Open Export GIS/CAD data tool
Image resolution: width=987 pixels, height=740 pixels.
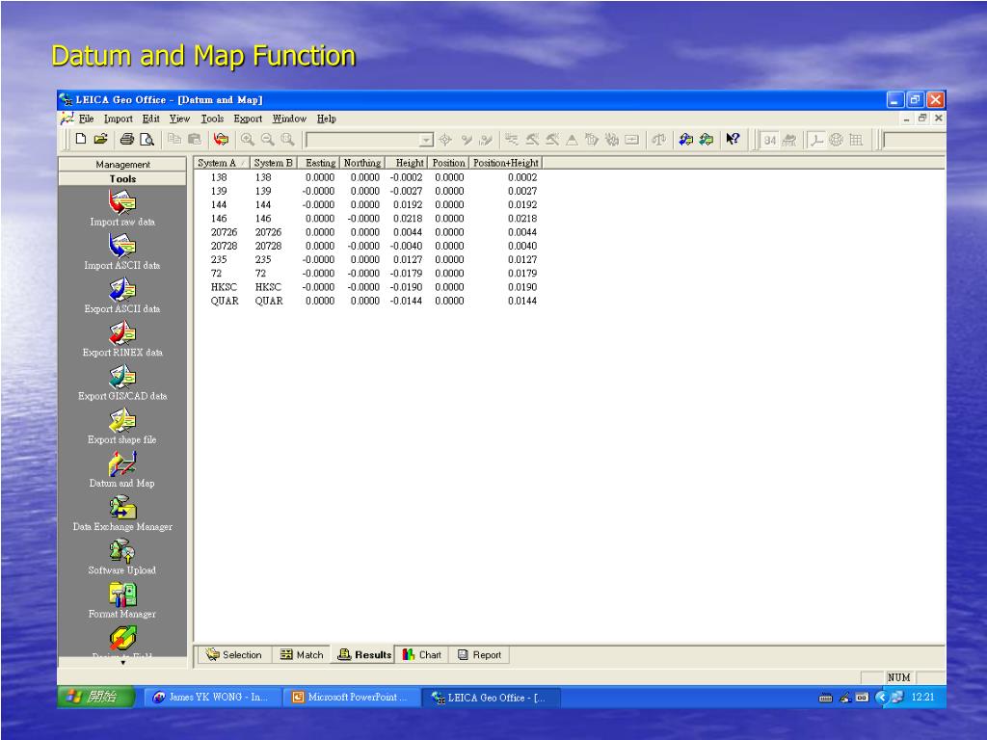tap(122, 382)
